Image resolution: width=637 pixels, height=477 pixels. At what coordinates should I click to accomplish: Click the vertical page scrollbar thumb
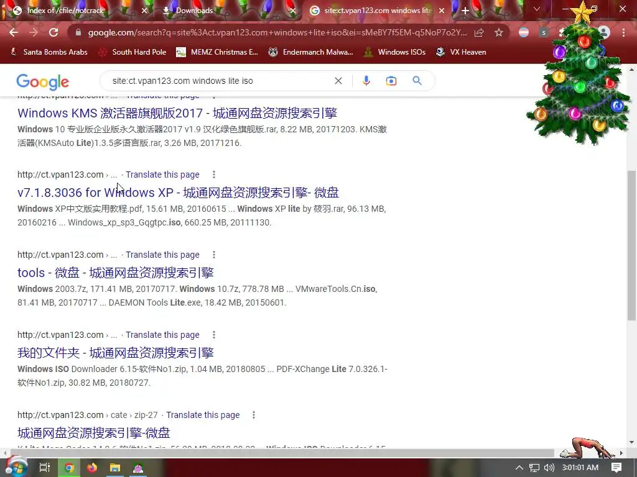631,245
